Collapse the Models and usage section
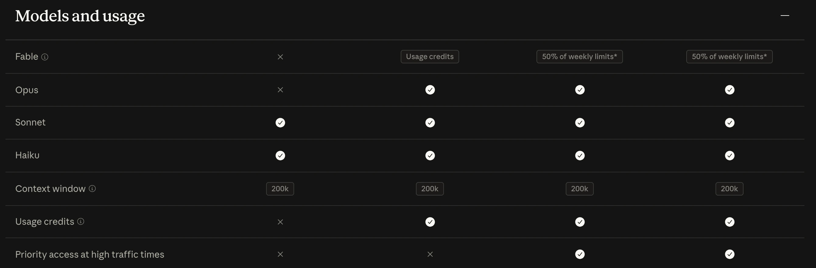 pyautogui.click(x=785, y=15)
